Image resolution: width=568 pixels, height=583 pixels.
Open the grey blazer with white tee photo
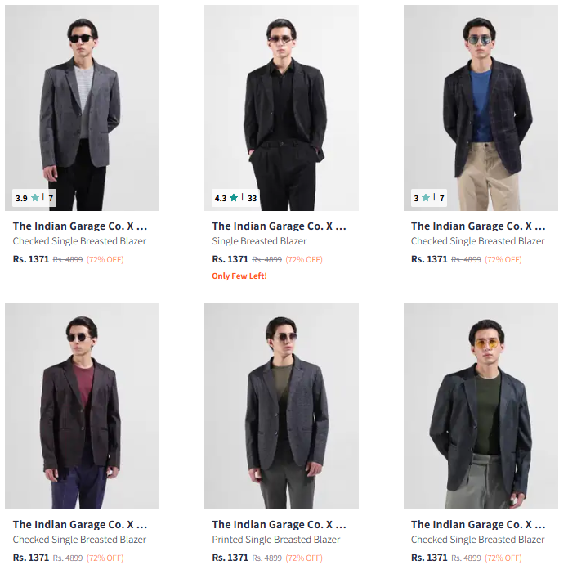82,106
